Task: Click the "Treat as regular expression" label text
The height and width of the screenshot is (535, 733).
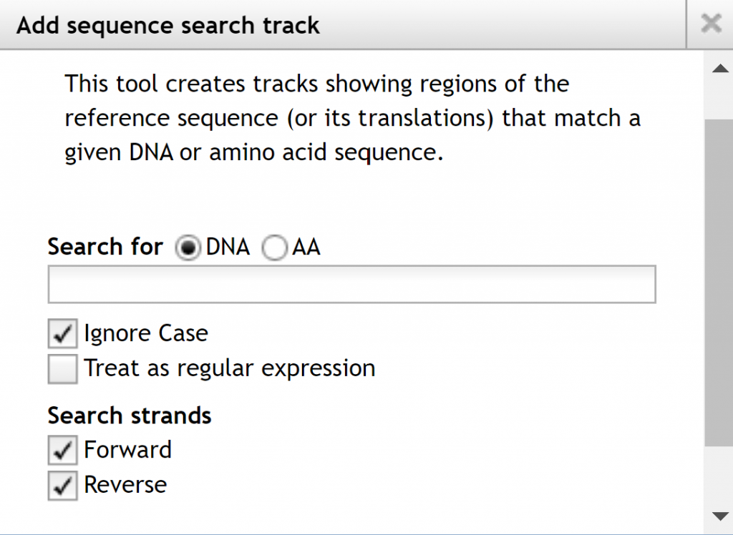Action: (229, 368)
